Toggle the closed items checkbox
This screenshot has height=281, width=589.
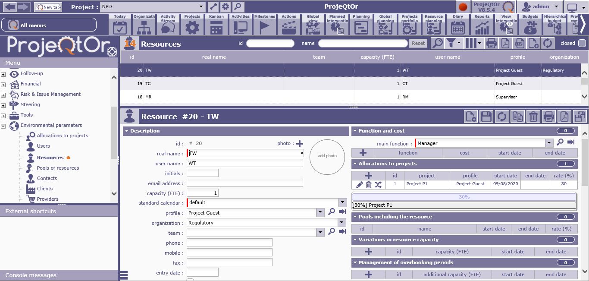click(582, 43)
